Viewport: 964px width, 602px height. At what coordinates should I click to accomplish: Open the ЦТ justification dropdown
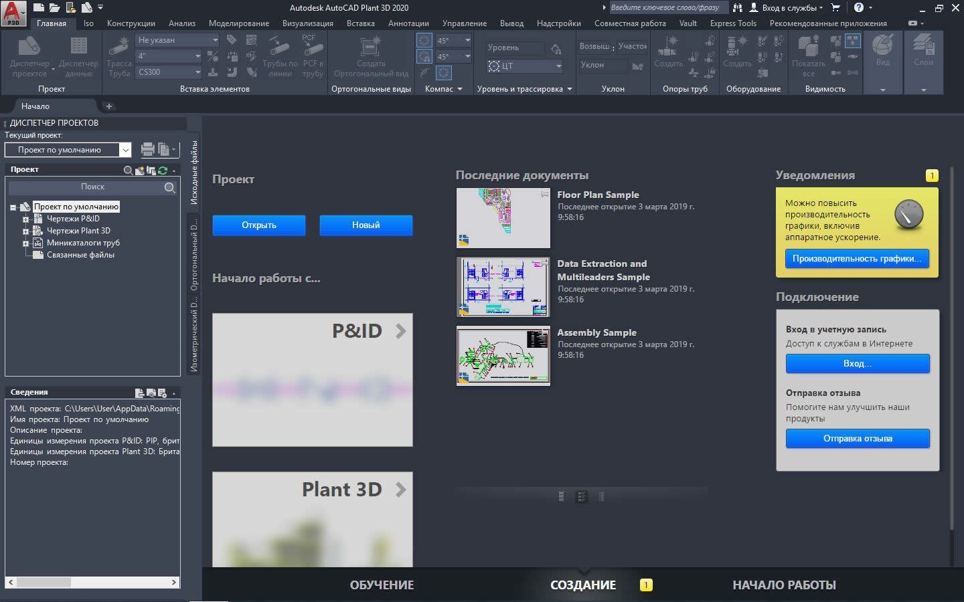(x=525, y=66)
